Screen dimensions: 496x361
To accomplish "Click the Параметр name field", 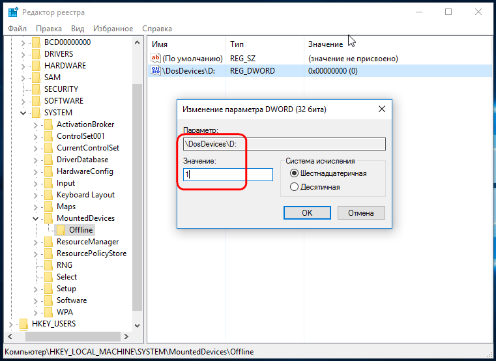I will (284, 144).
